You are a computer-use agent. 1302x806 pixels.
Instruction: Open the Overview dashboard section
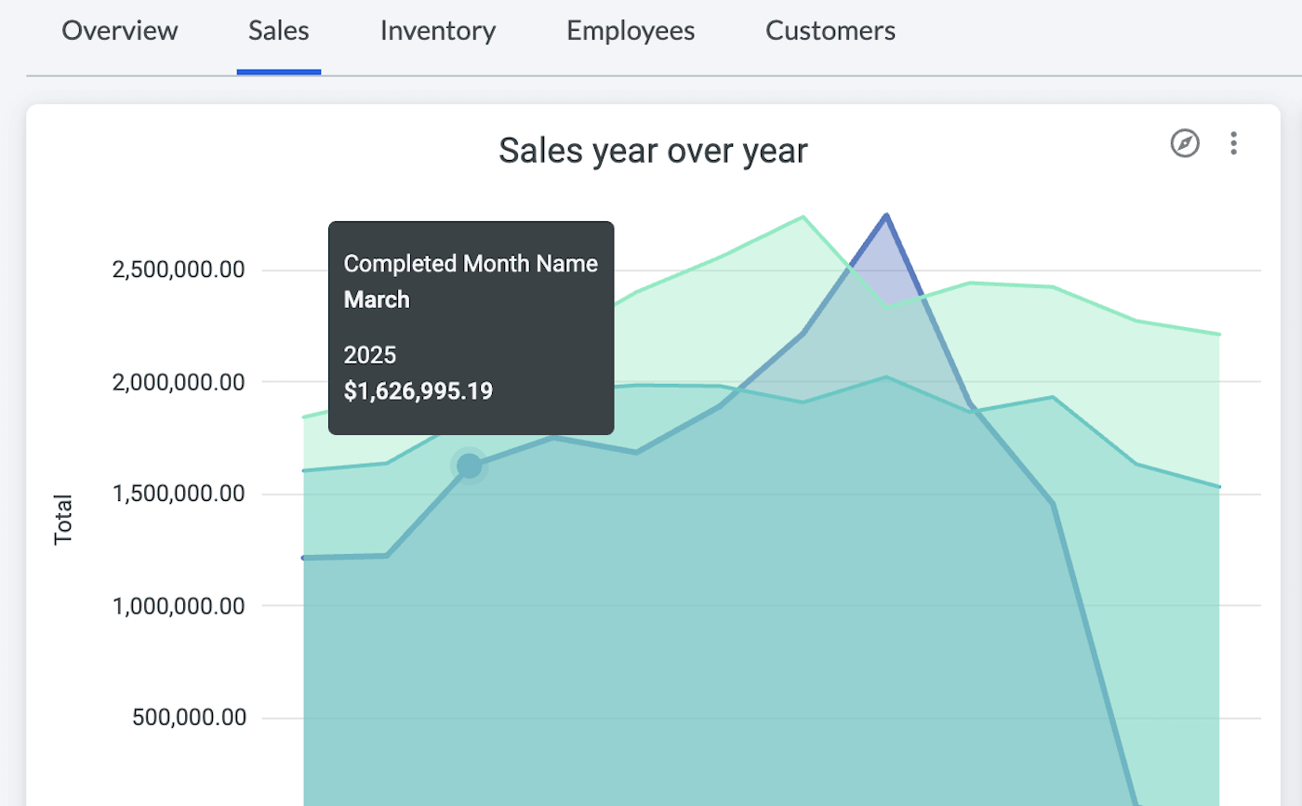coord(119,31)
